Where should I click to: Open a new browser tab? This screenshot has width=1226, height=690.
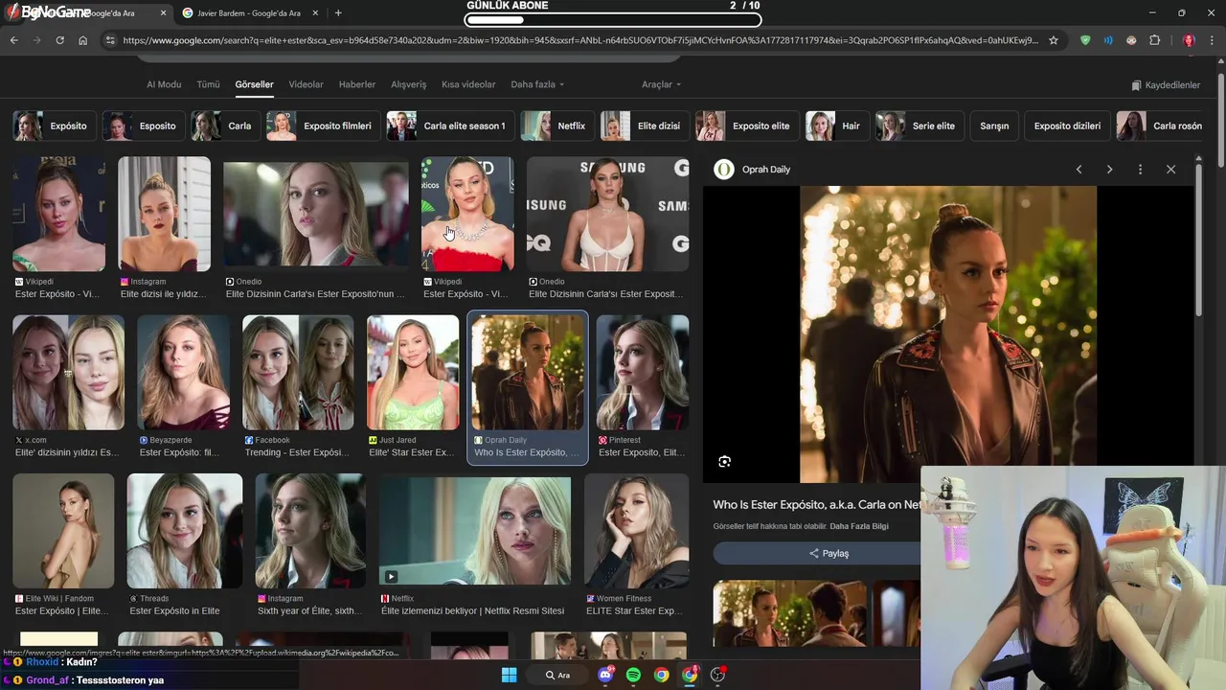click(x=338, y=13)
